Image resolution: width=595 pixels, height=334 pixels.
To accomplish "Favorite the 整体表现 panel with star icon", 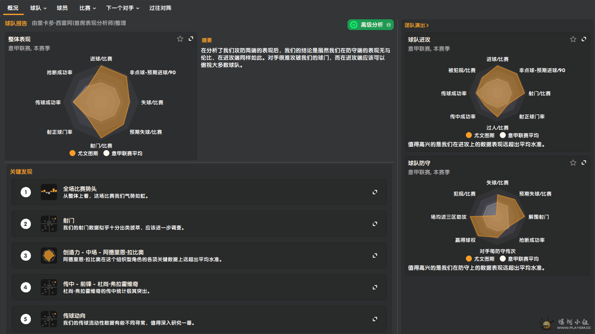I will tap(180, 39).
